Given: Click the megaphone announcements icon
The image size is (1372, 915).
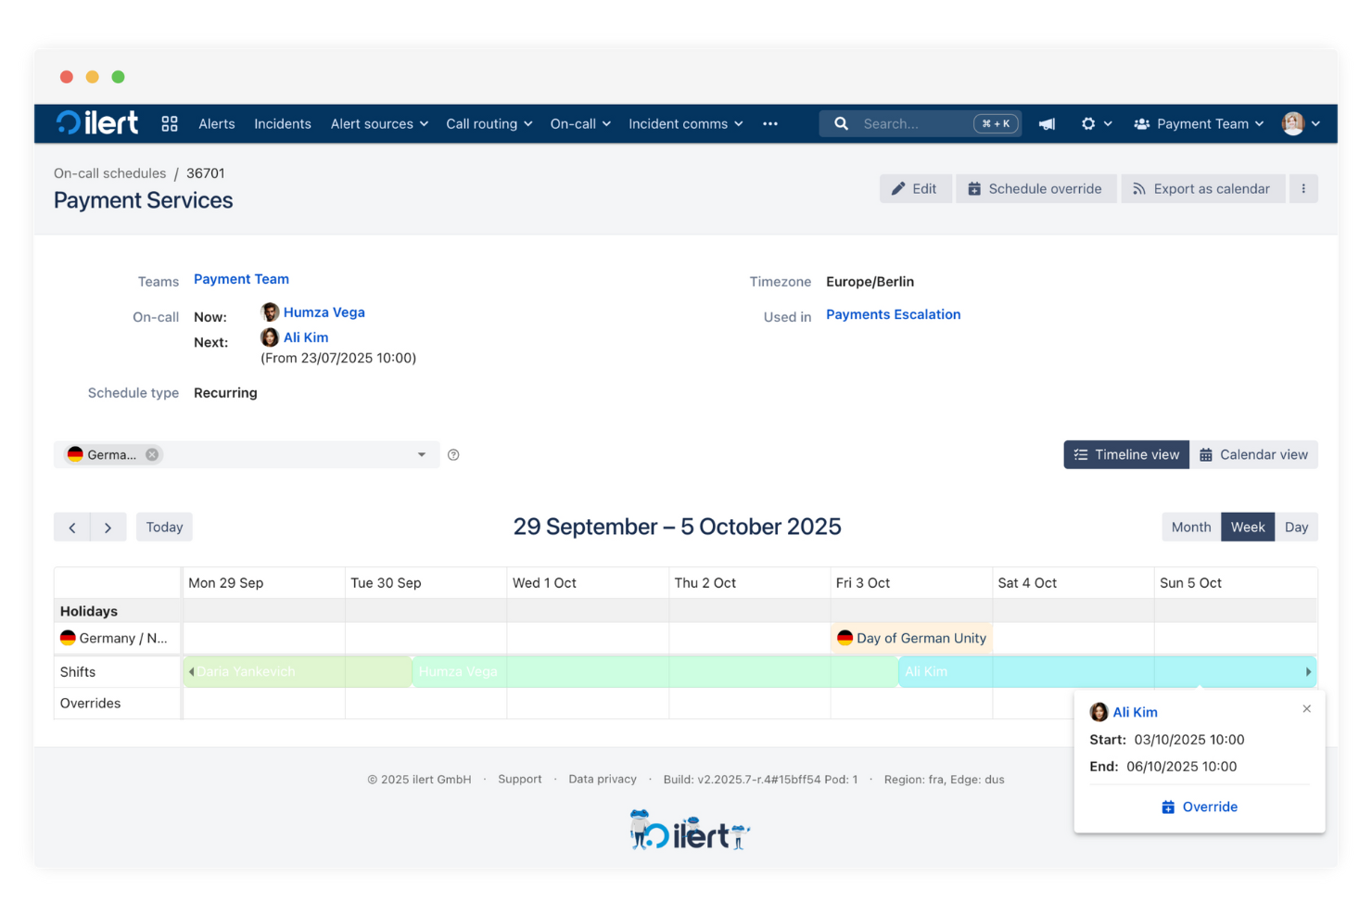Looking at the screenshot, I should 1047,122.
